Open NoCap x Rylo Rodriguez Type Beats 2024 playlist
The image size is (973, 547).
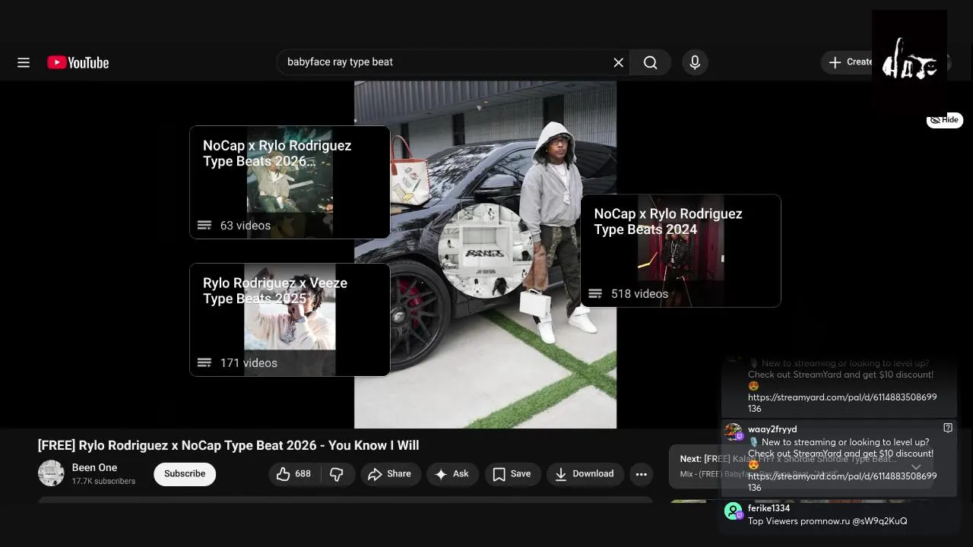point(680,251)
